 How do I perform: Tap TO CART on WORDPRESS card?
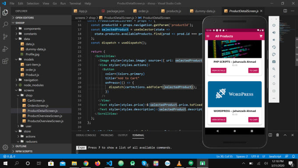(x=254, y=120)
